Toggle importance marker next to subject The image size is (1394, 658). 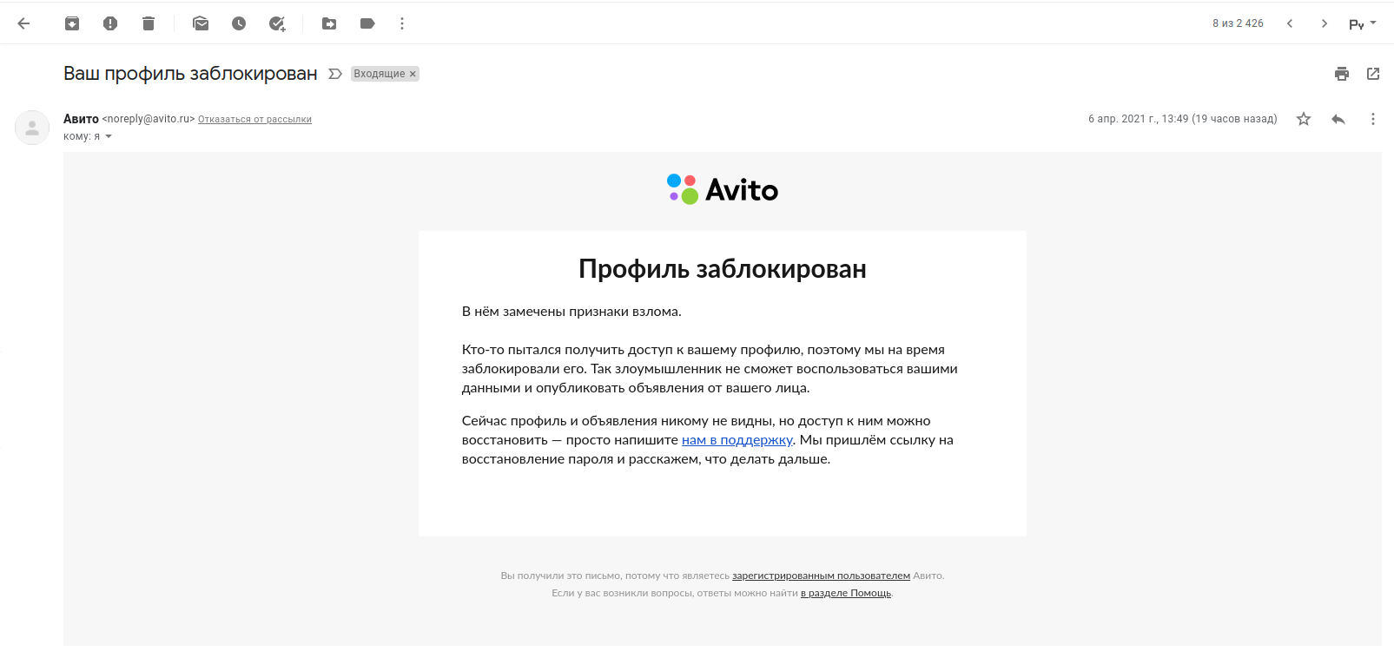coord(335,74)
